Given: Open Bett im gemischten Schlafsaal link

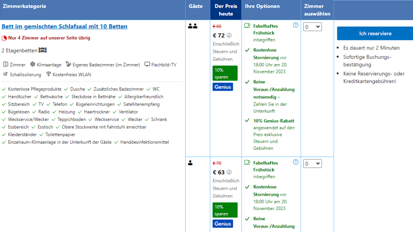Looking at the screenshot, I should tap(65, 27).
